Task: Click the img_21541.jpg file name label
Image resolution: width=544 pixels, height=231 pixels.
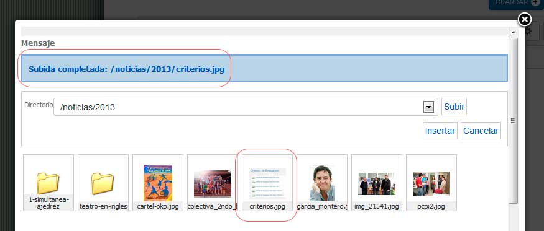Action: point(377,207)
